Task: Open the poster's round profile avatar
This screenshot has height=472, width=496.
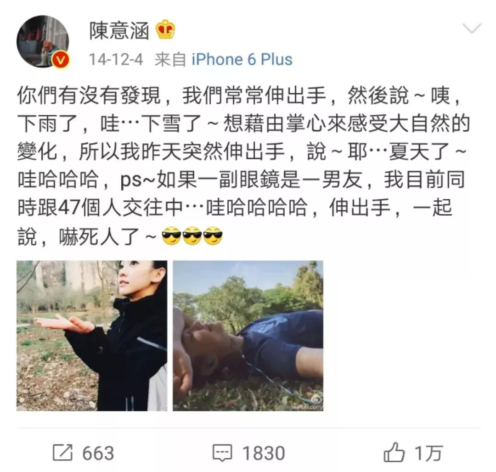Action: click(x=43, y=41)
